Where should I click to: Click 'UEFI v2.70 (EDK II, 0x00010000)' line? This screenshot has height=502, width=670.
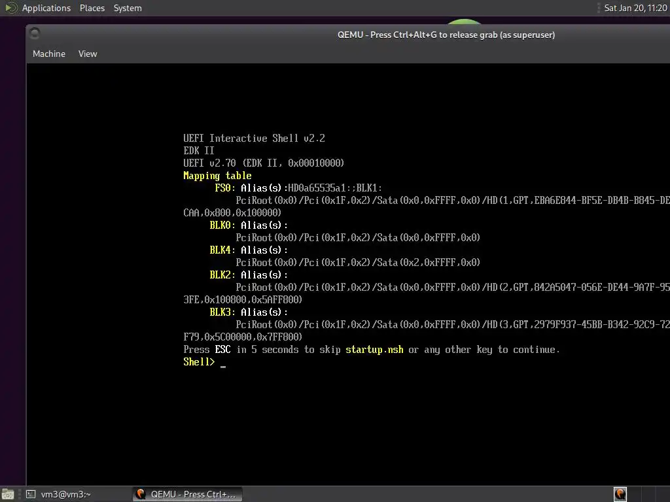264,163
